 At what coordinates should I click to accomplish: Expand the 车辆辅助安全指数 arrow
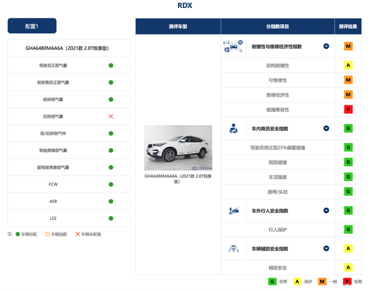(326, 248)
